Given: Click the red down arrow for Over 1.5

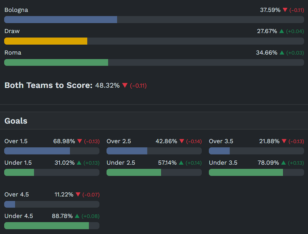Looking at the screenshot, I should [80, 141].
